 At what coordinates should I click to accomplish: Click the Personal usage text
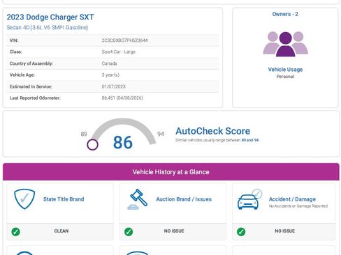(x=285, y=77)
